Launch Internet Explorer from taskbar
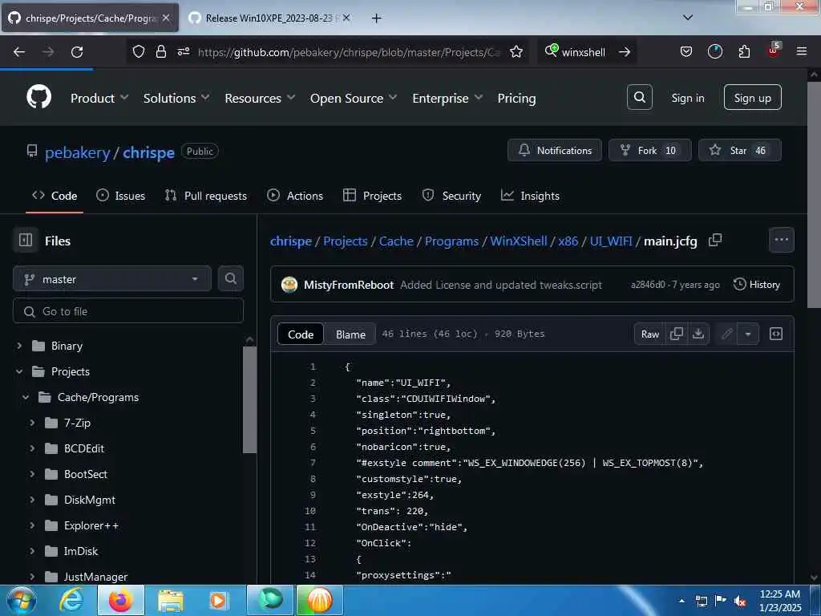 pyautogui.click(x=71, y=600)
